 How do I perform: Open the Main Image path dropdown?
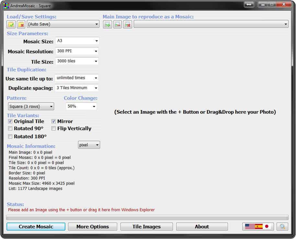coord(211,24)
